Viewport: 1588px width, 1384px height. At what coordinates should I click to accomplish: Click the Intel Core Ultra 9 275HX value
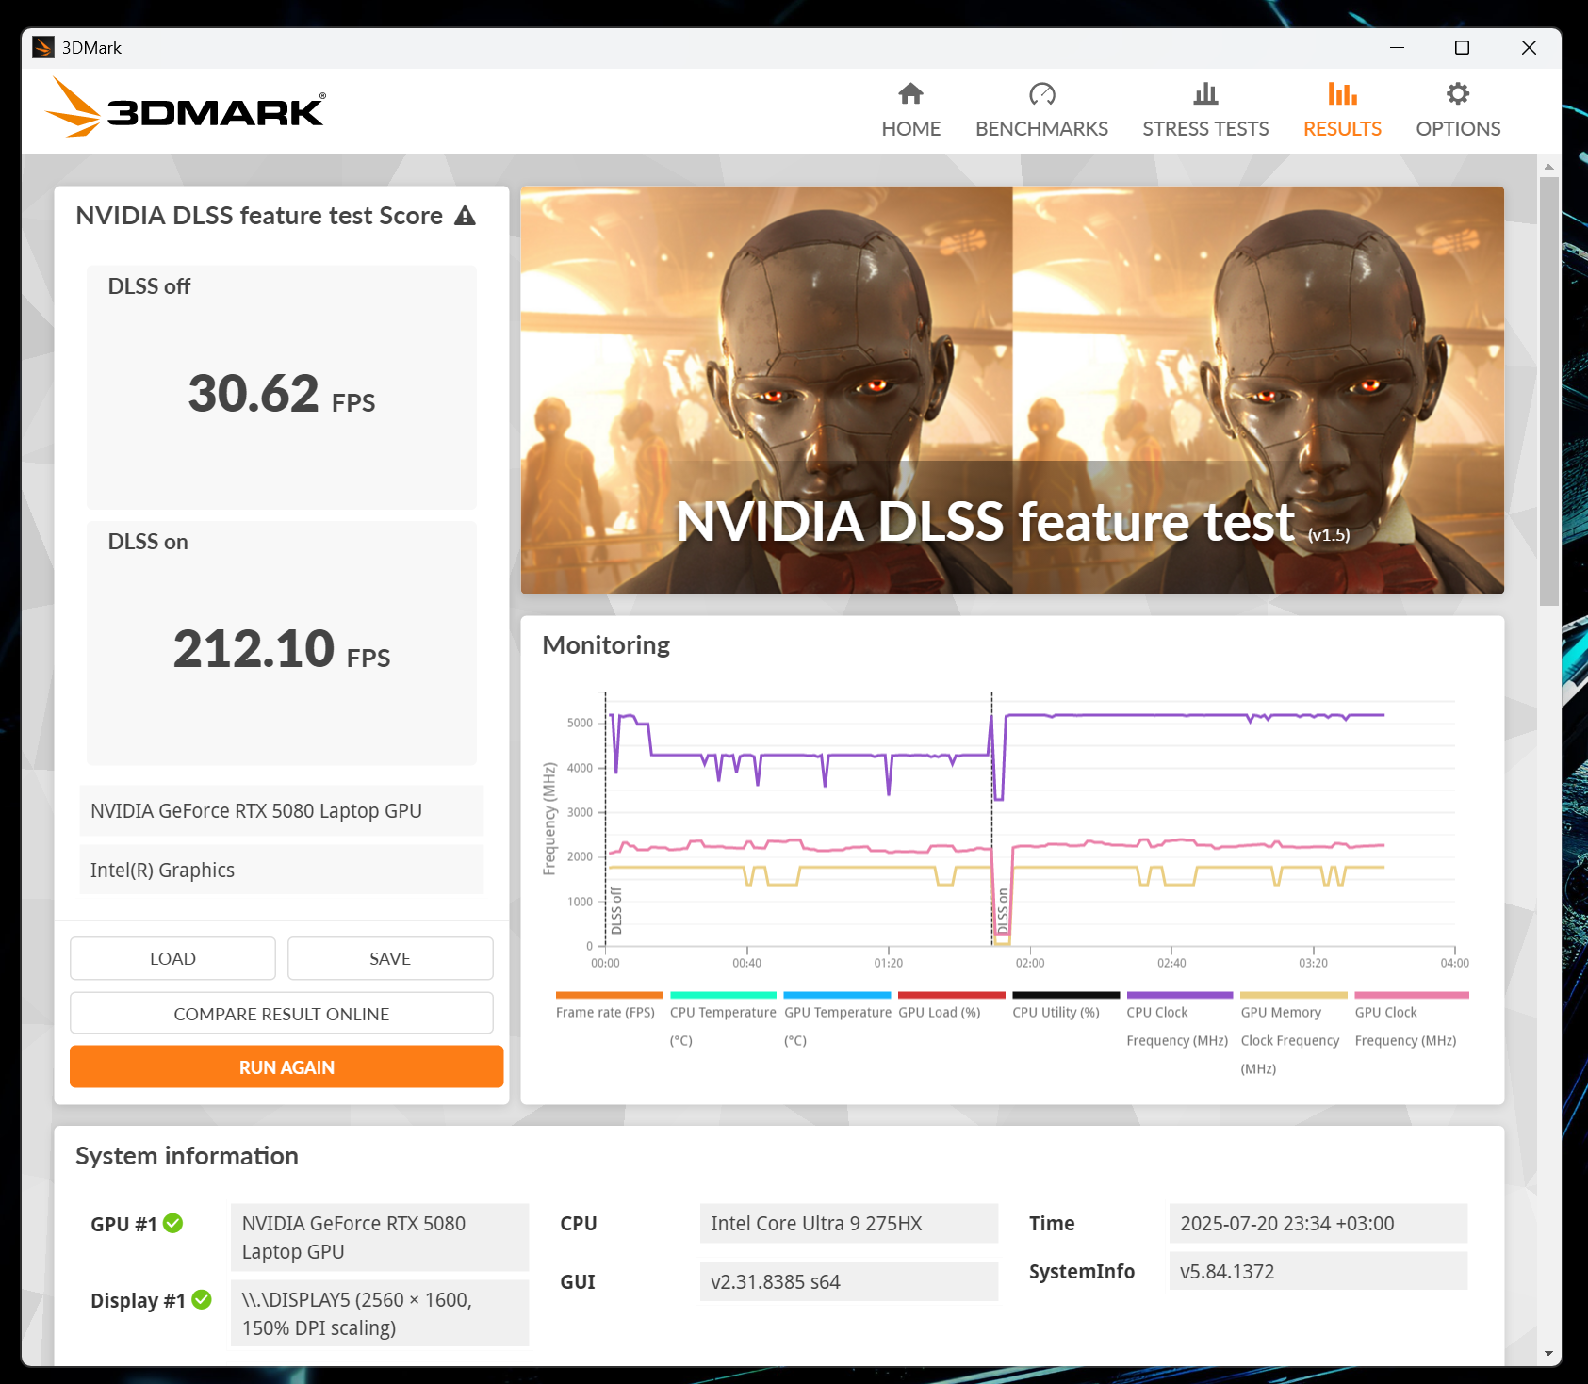(848, 1223)
